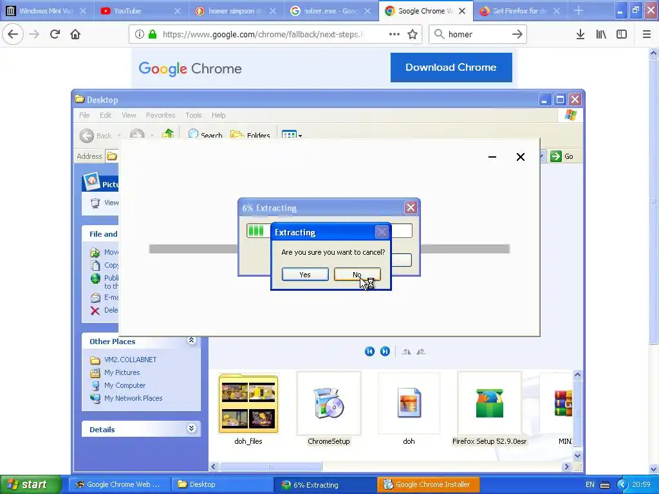Show the Firefox sidebar icon

[x=622, y=34]
